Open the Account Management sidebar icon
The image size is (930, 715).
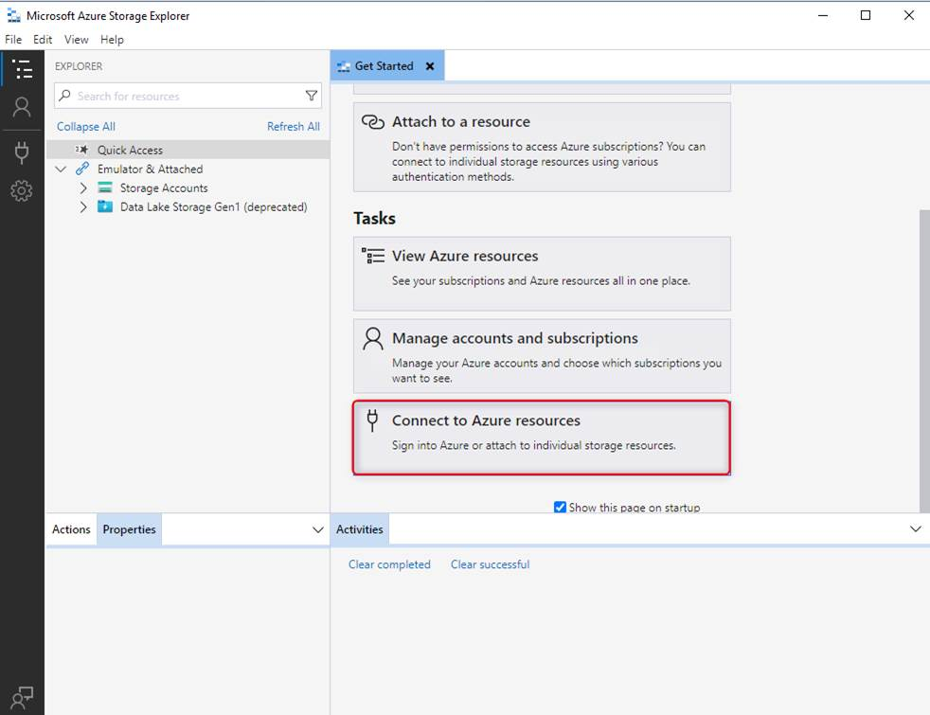point(22,107)
